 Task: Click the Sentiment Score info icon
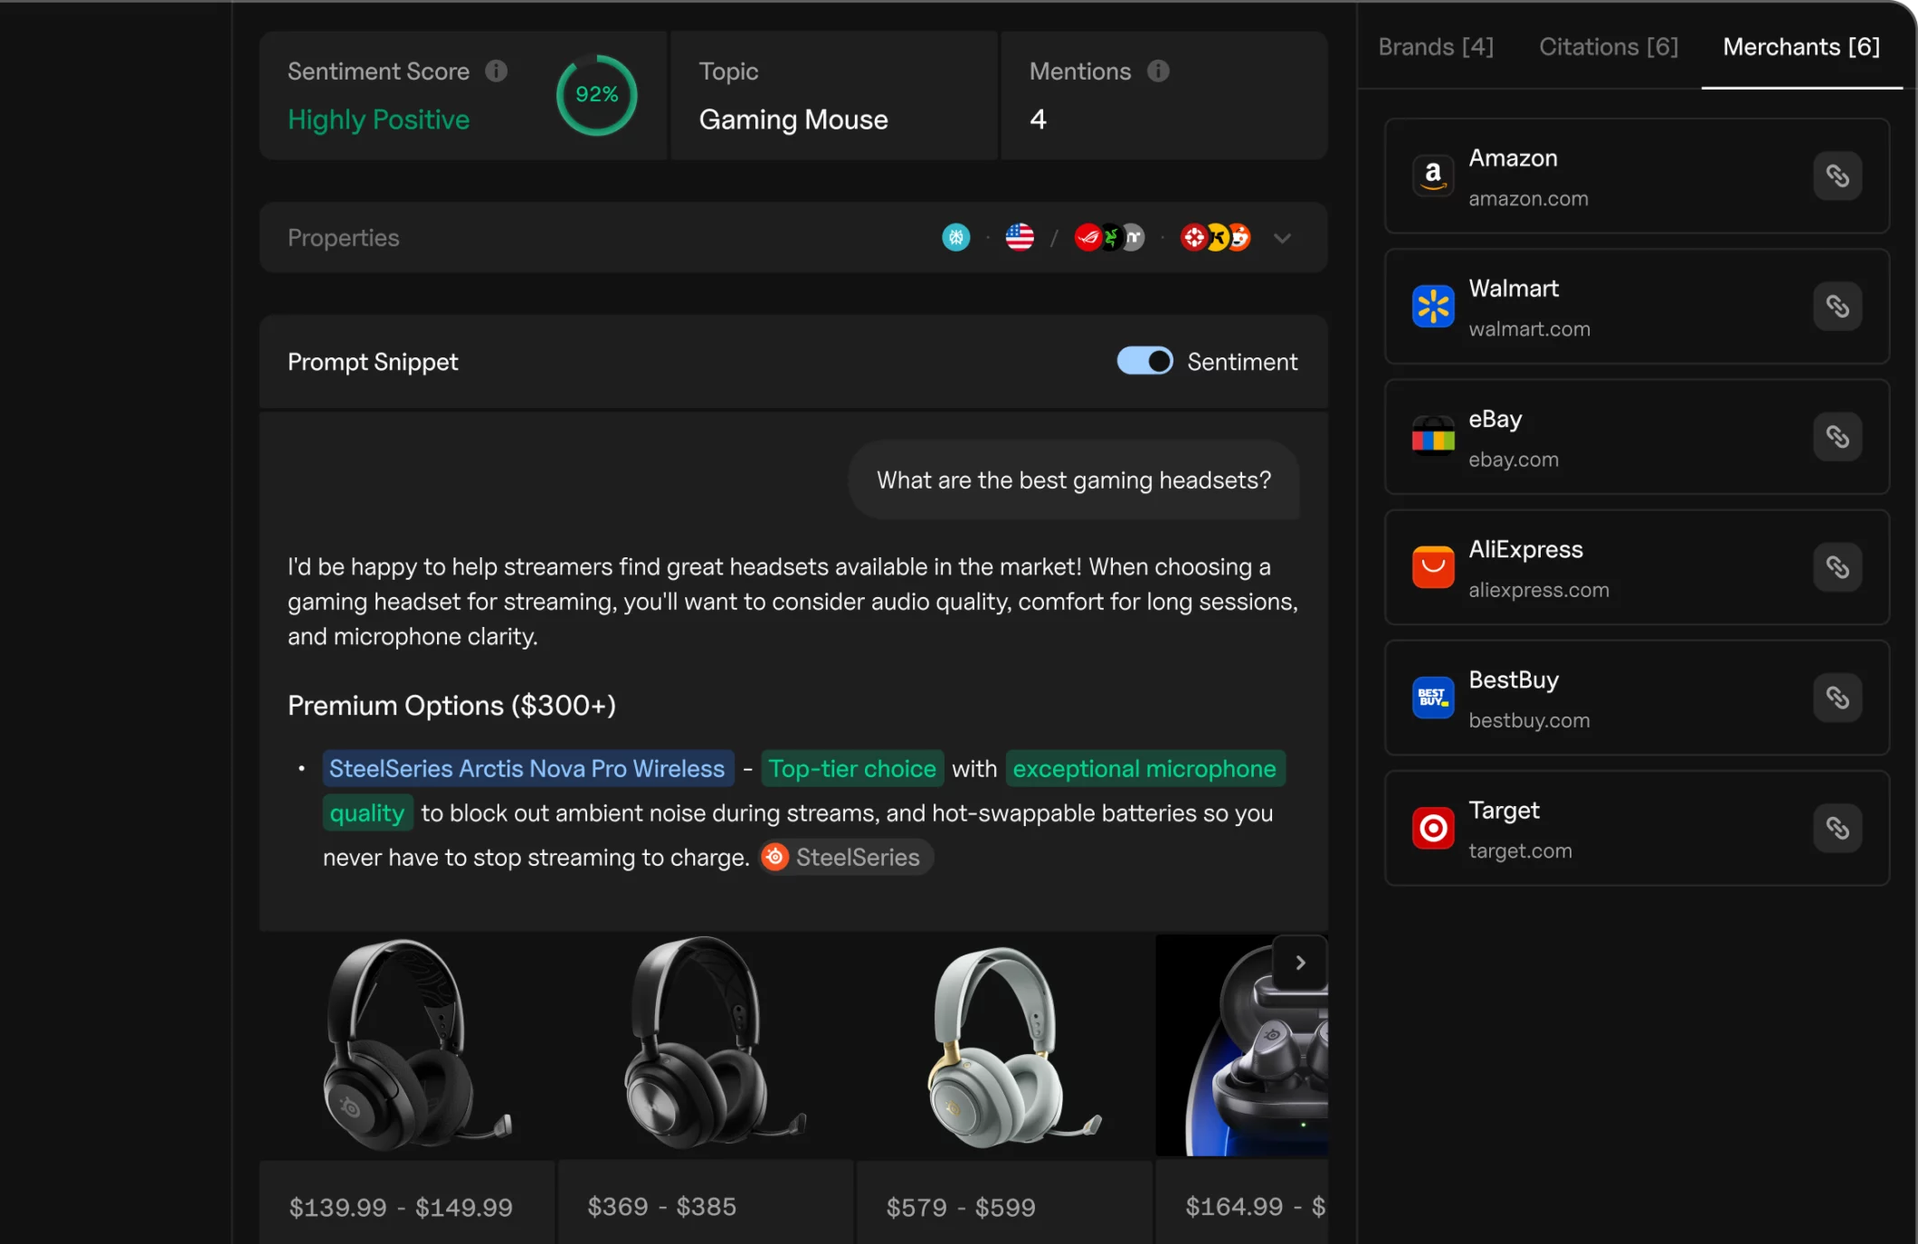tap(496, 71)
